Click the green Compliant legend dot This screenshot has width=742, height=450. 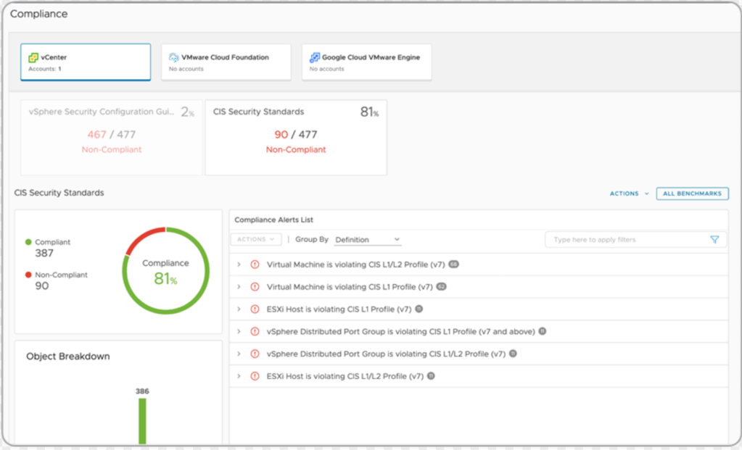(x=28, y=242)
